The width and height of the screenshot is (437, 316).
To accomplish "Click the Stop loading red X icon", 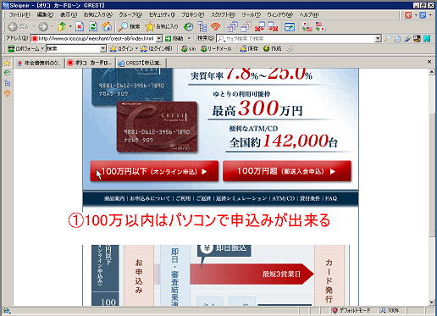I will tap(80, 26).
